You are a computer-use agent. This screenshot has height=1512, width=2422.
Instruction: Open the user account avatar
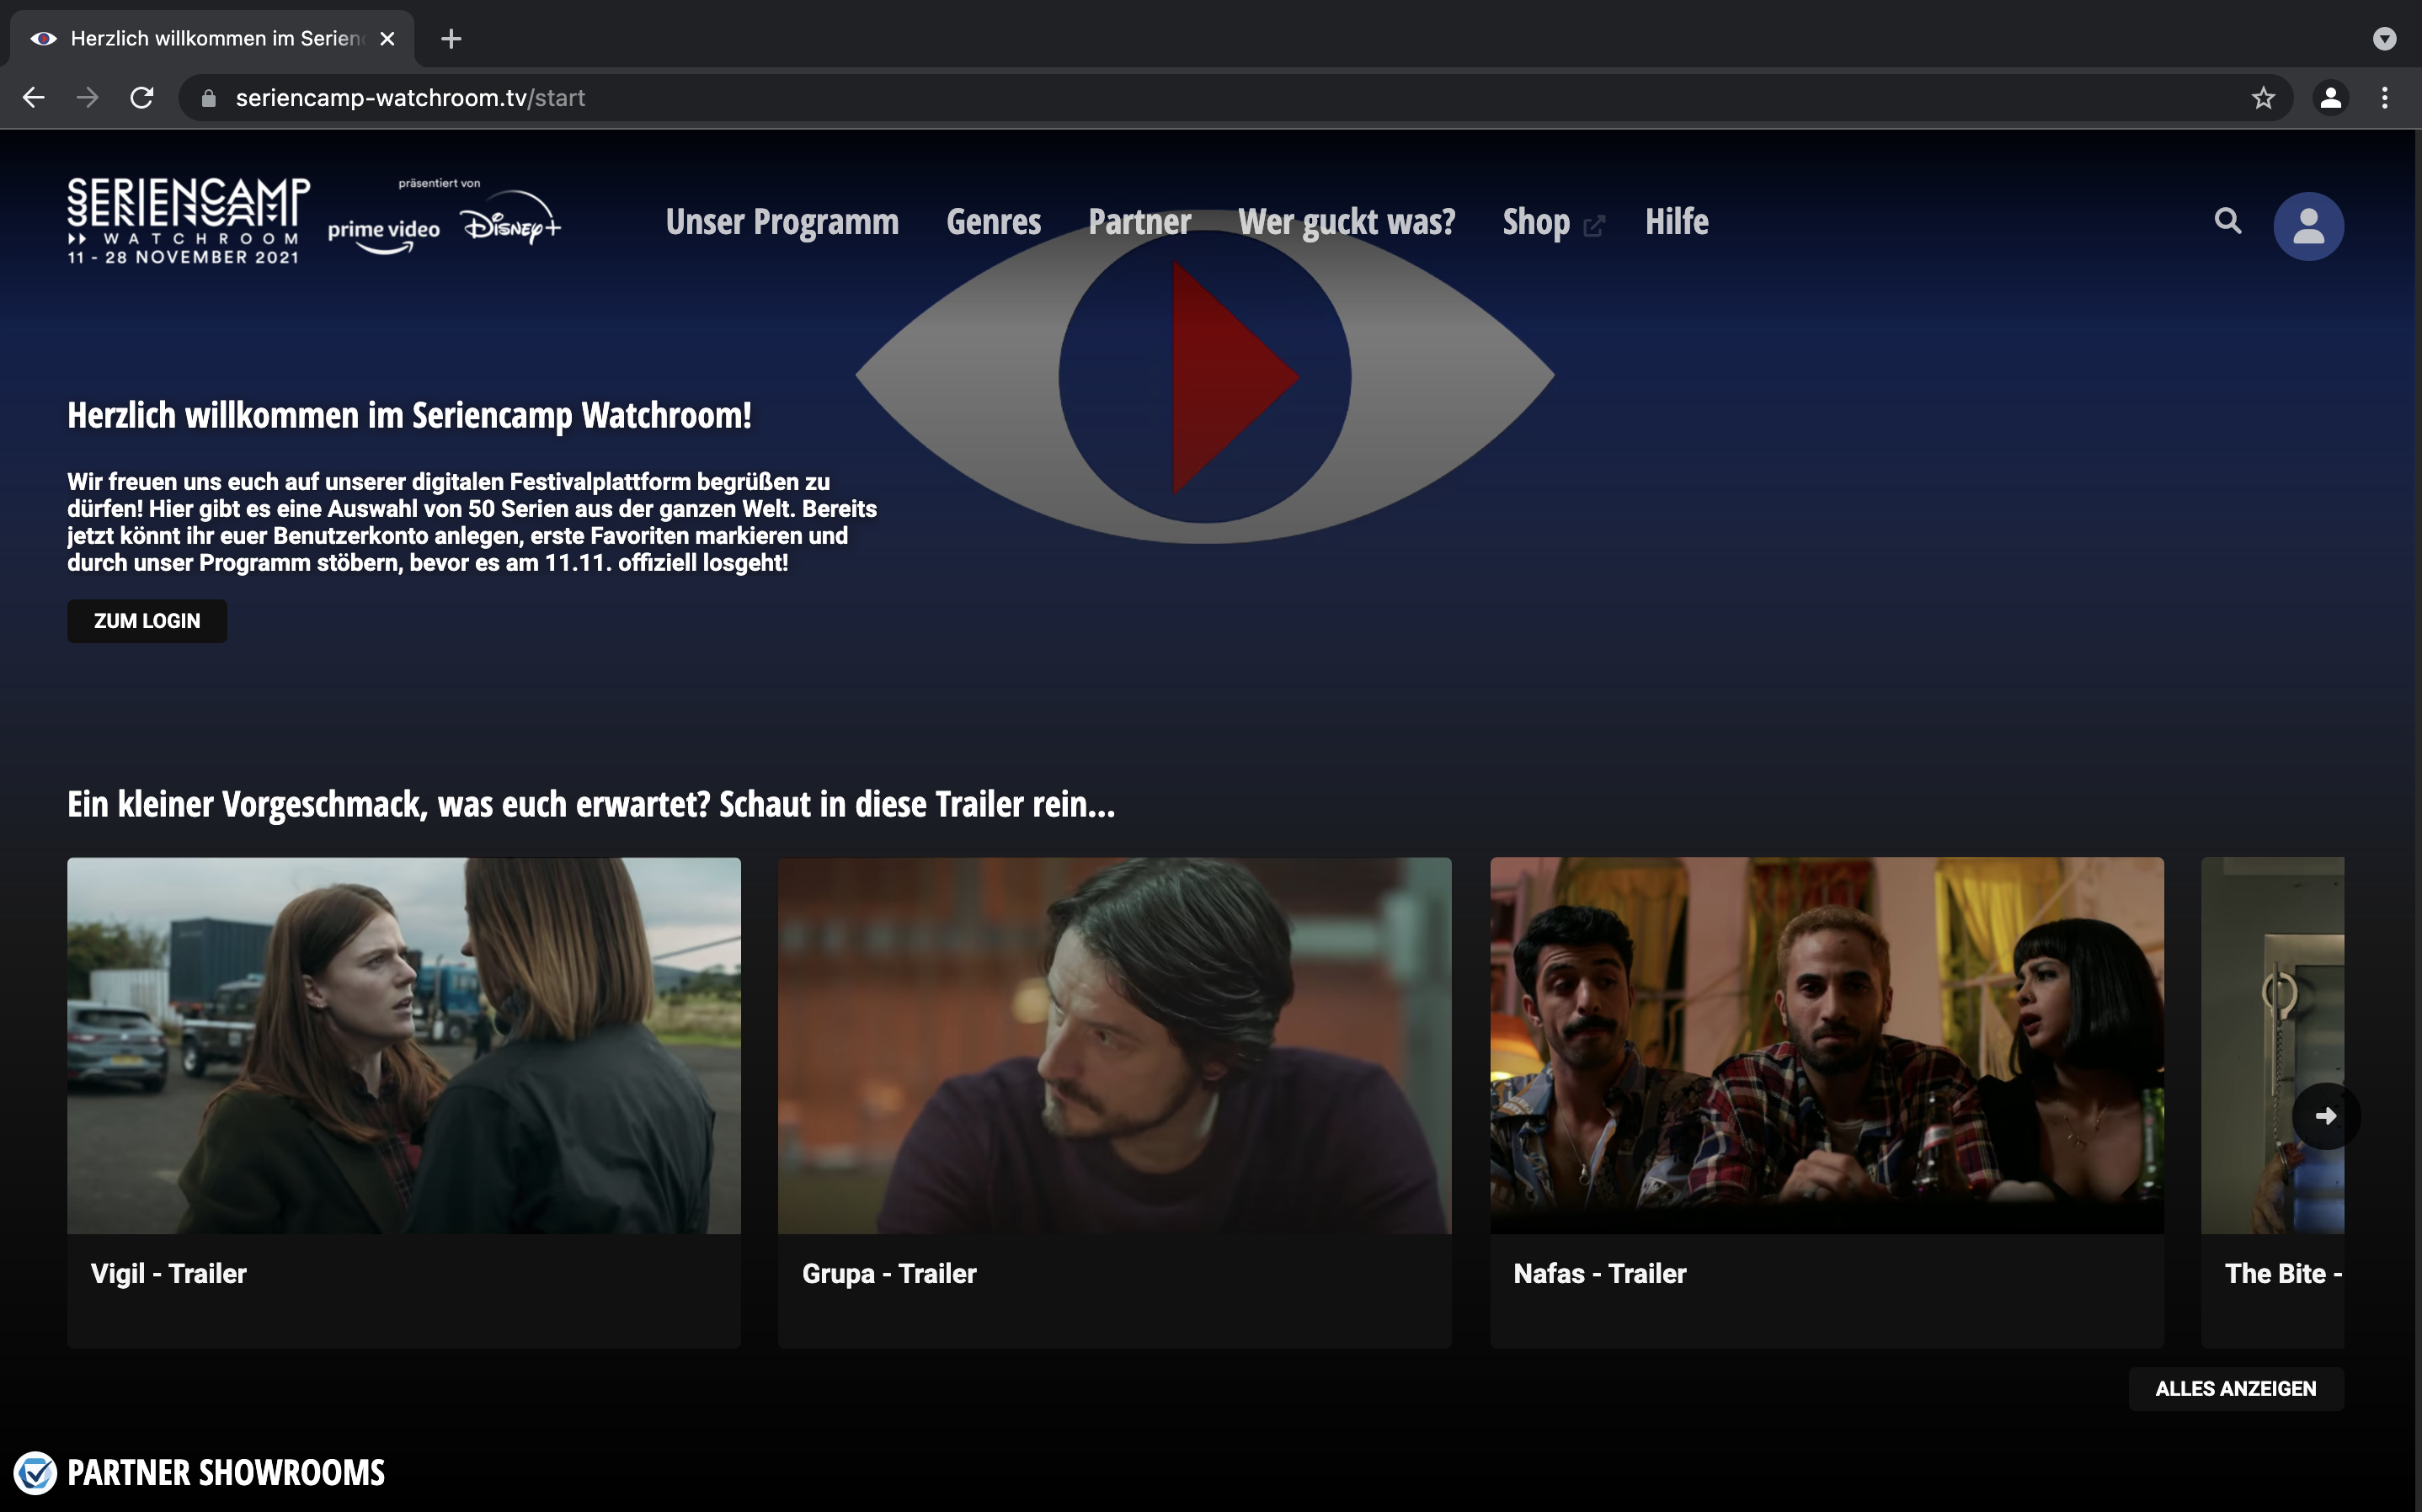pyautogui.click(x=2308, y=226)
